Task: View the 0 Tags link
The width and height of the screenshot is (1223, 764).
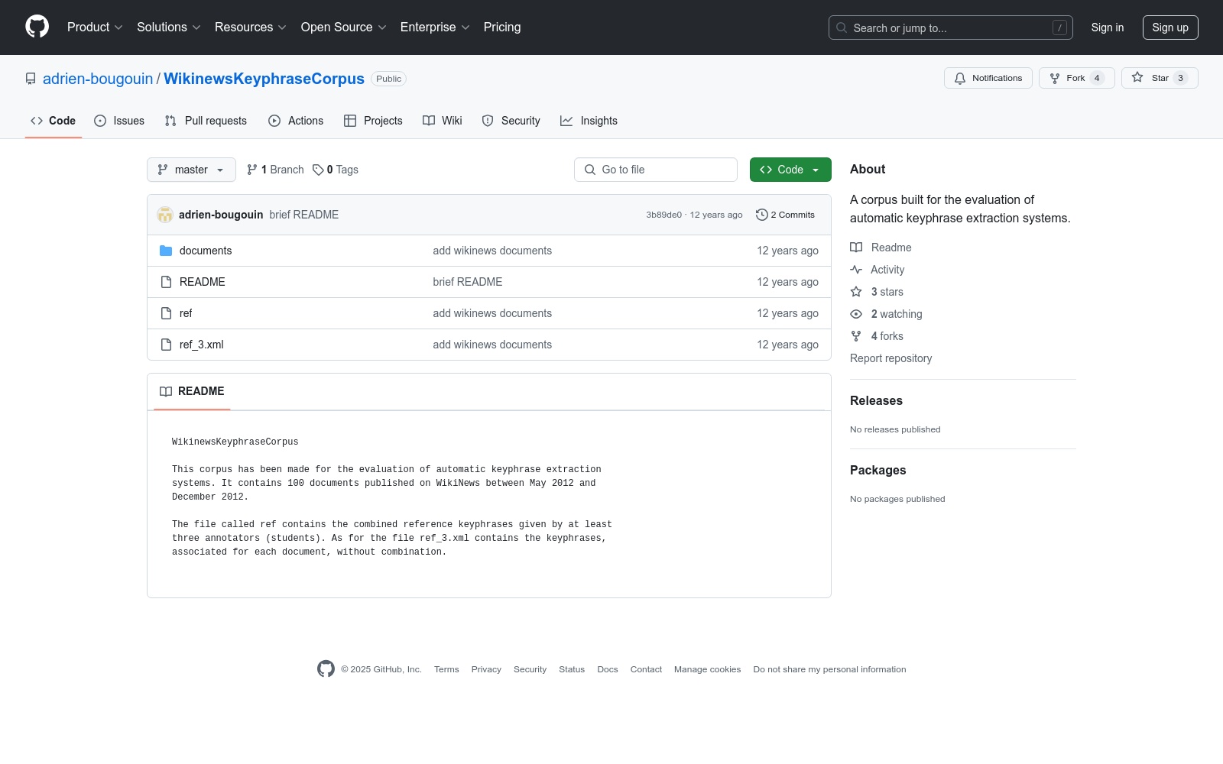Action: 336,170
